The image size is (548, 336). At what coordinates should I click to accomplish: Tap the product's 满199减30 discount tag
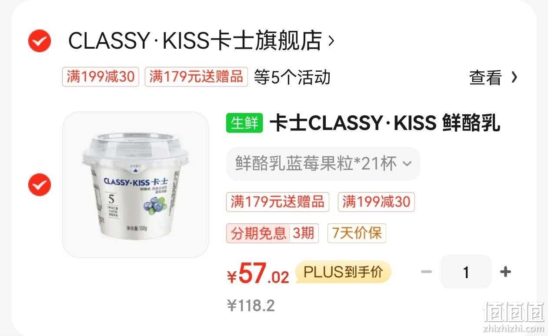[x=376, y=202]
